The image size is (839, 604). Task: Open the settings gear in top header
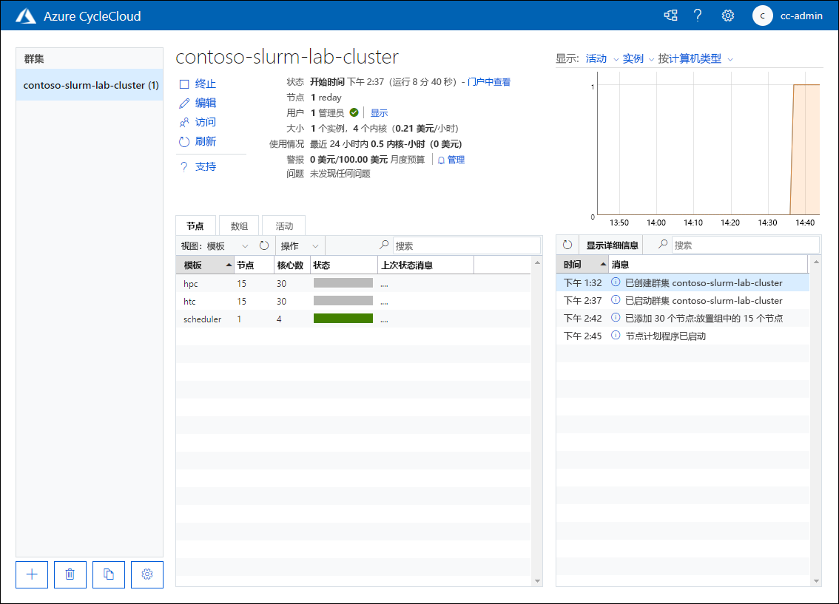click(728, 16)
